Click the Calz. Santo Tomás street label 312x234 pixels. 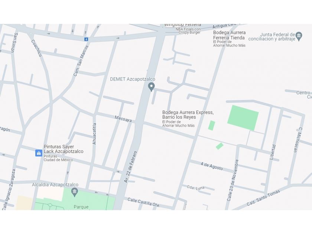(x=263, y=198)
